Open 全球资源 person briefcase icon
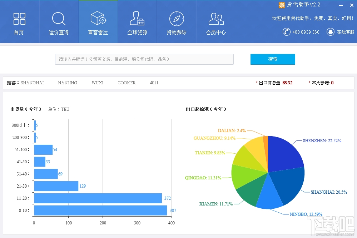This screenshot has width=357, height=238. (x=137, y=18)
